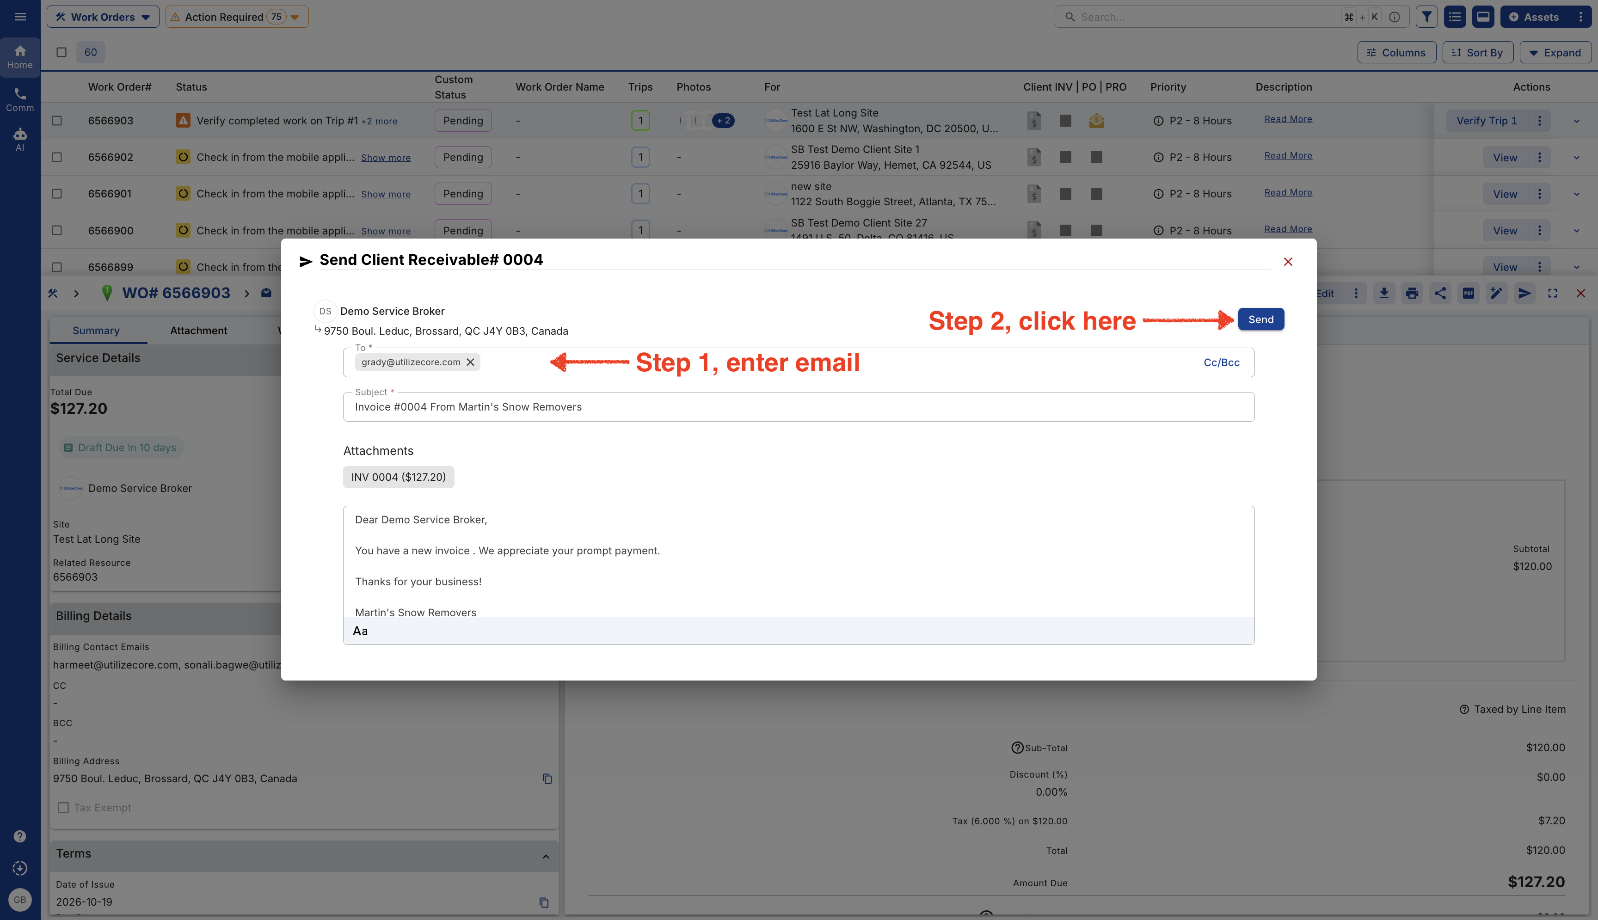Switch to the Attachment tab
The height and width of the screenshot is (920, 1598).
click(x=198, y=331)
